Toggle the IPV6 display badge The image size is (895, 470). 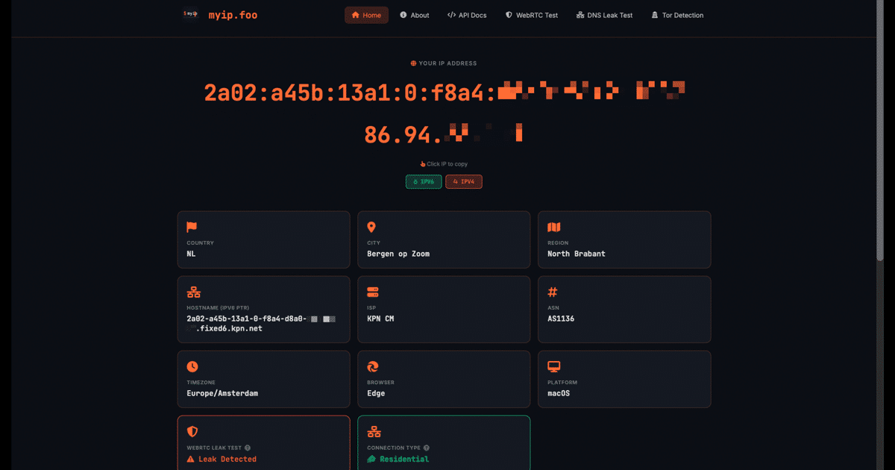pos(424,181)
